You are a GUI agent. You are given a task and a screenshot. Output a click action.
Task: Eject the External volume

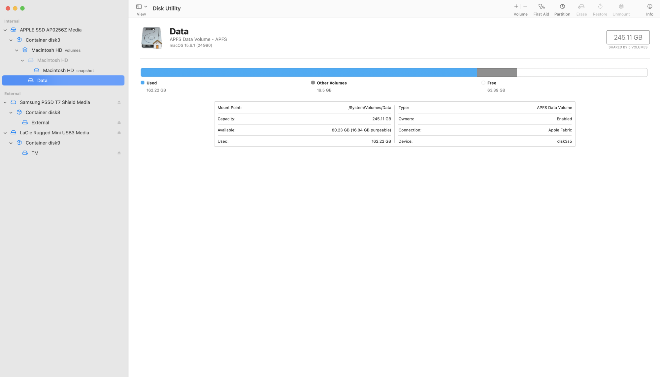119,122
